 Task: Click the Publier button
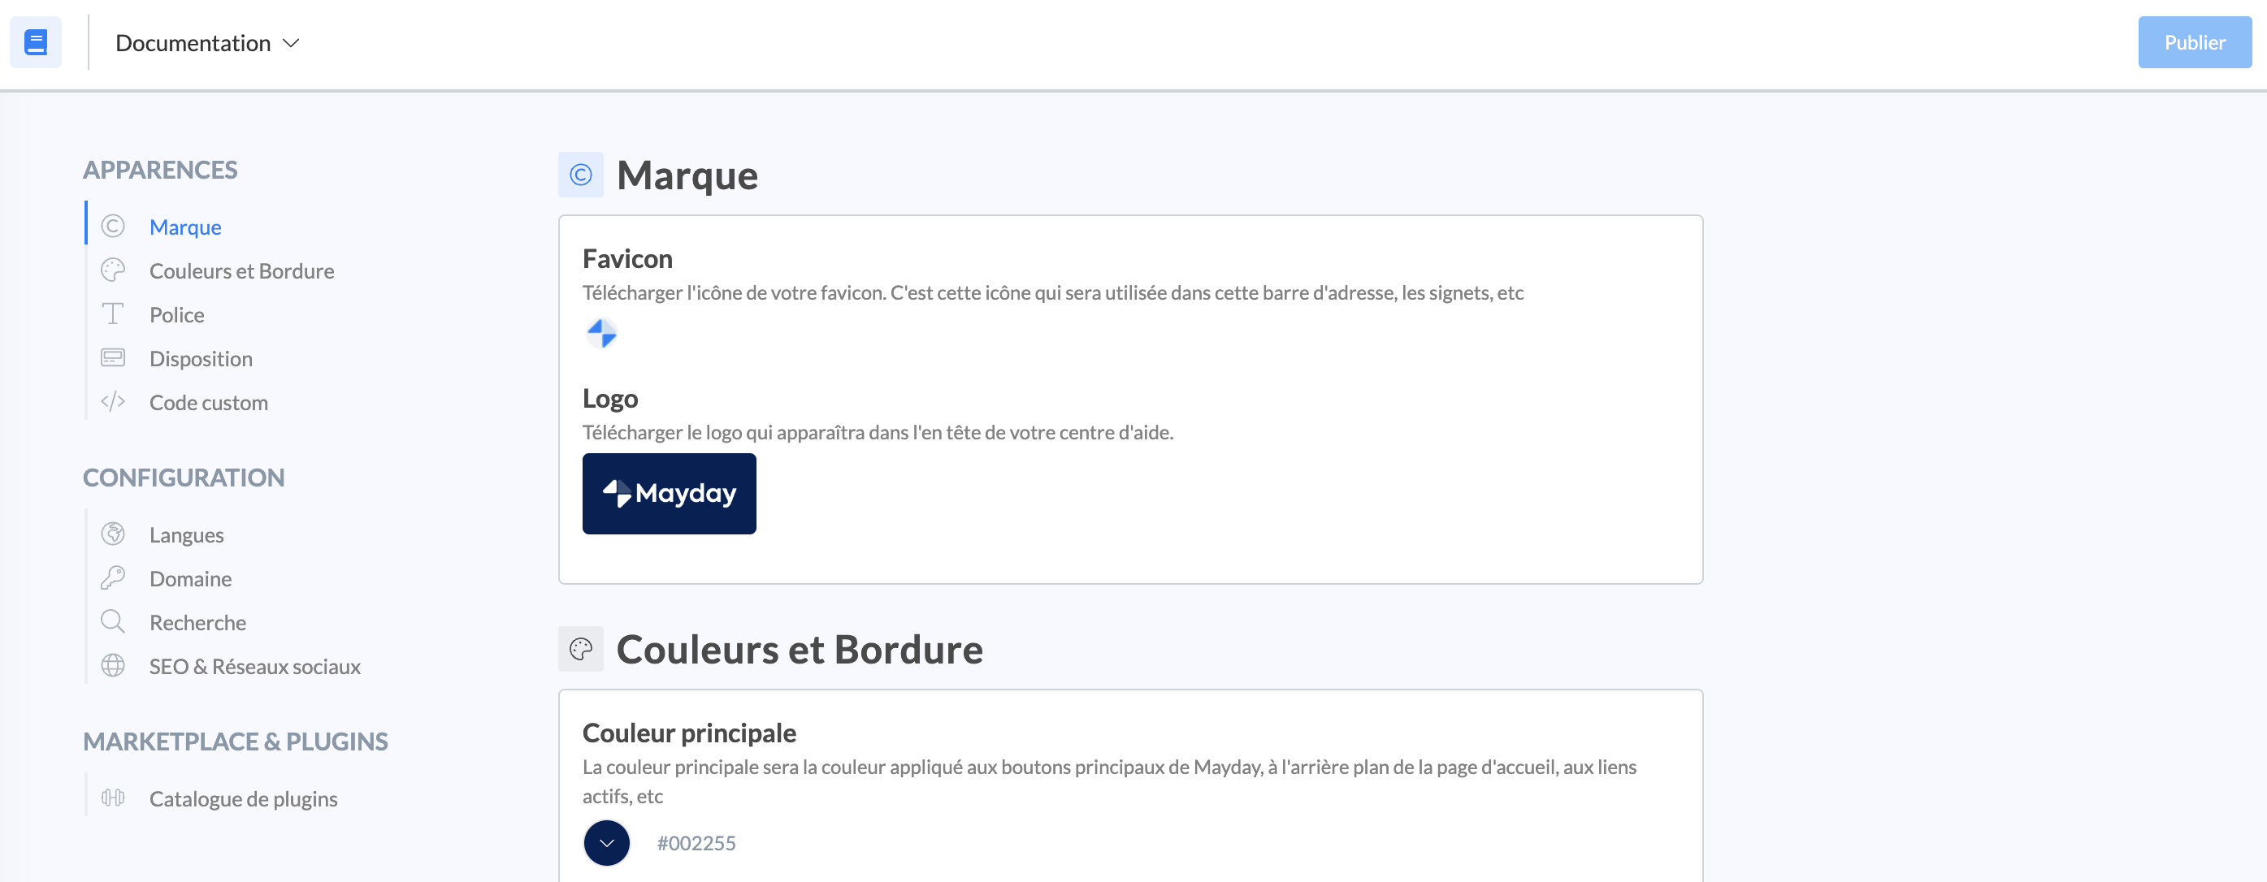pyautogui.click(x=2193, y=41)
